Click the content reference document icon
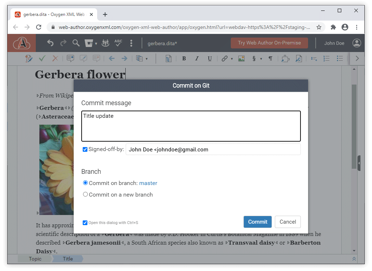 pyautogui.click(x=298, y=59)
